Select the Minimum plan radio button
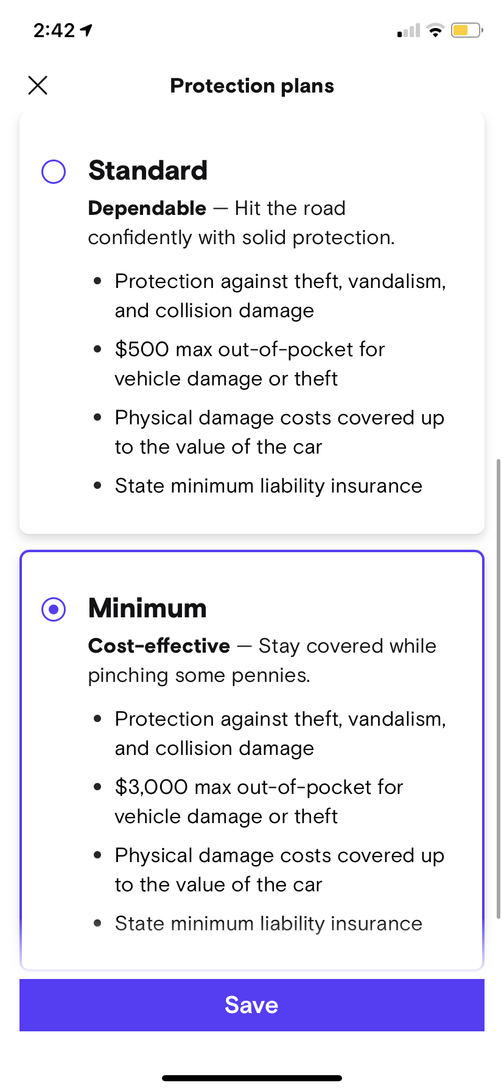This screenshot has height=1091, width=504. (54, 609)
